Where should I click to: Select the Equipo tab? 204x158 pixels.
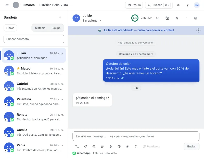(x=56, y=28)
